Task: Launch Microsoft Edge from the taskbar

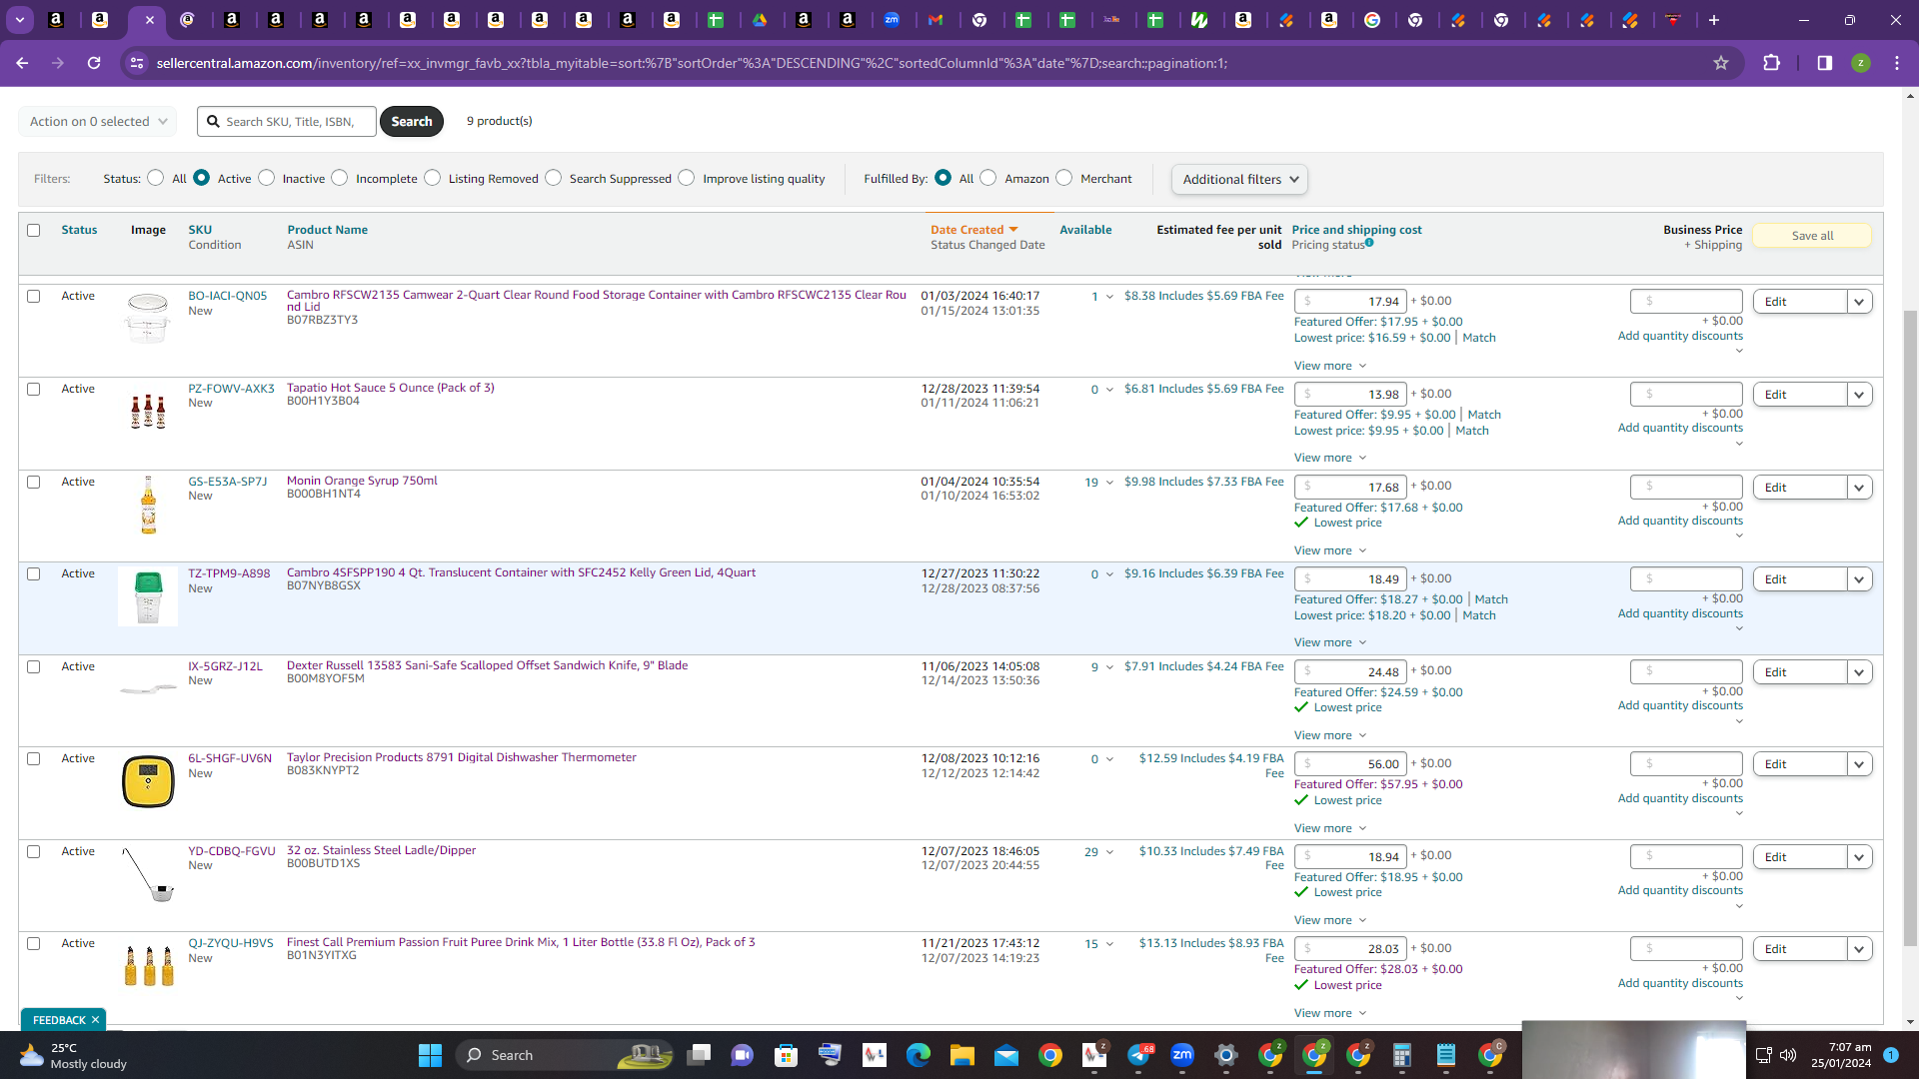Action: click(919, 1055)
